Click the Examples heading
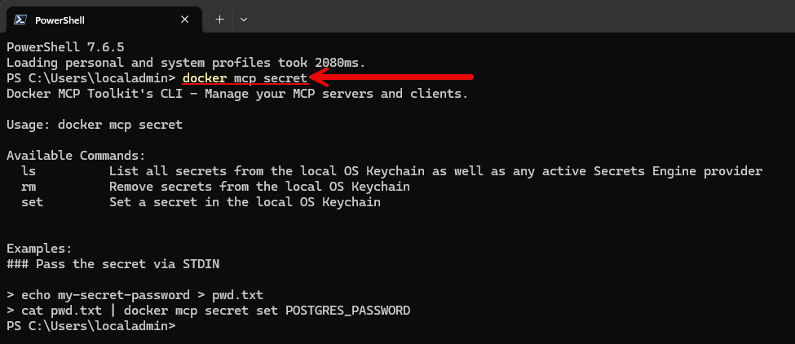 (x=40, y=249)
